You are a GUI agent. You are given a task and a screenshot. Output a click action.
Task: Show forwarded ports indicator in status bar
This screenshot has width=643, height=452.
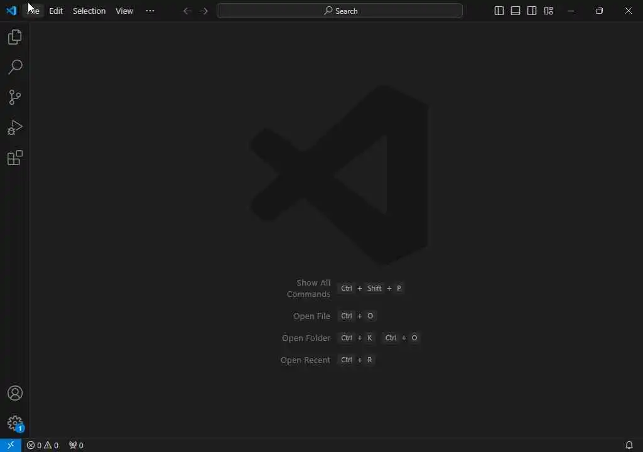76,445
